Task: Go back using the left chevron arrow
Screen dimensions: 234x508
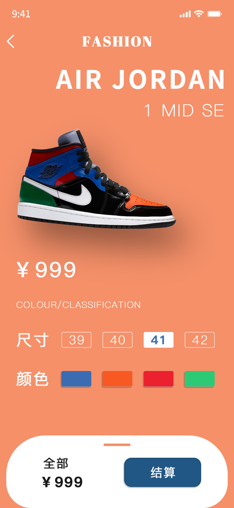Action: pos(11,41)
